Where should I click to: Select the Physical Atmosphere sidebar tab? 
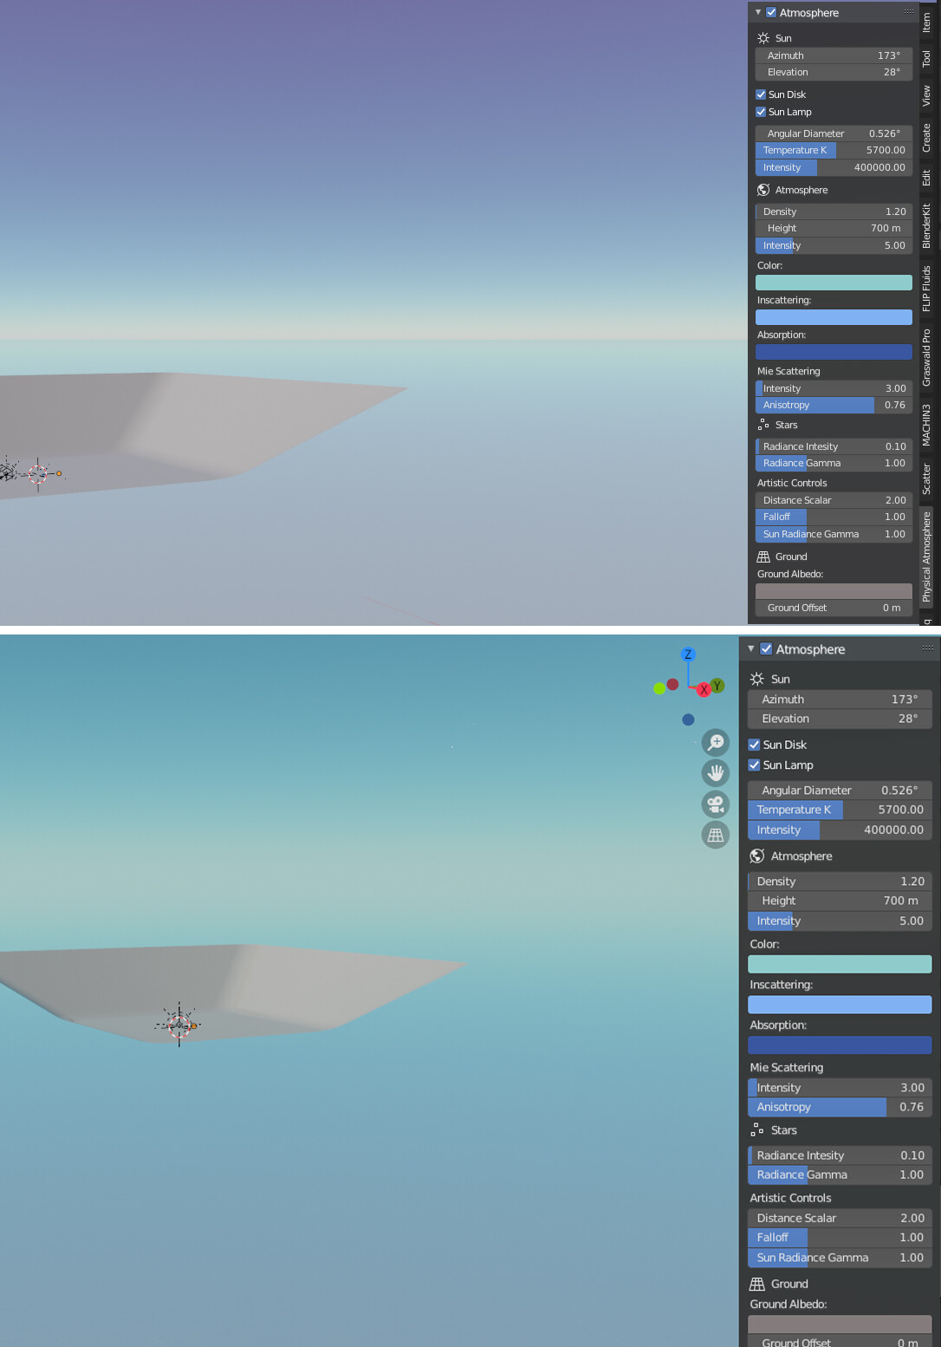(926, 556)
